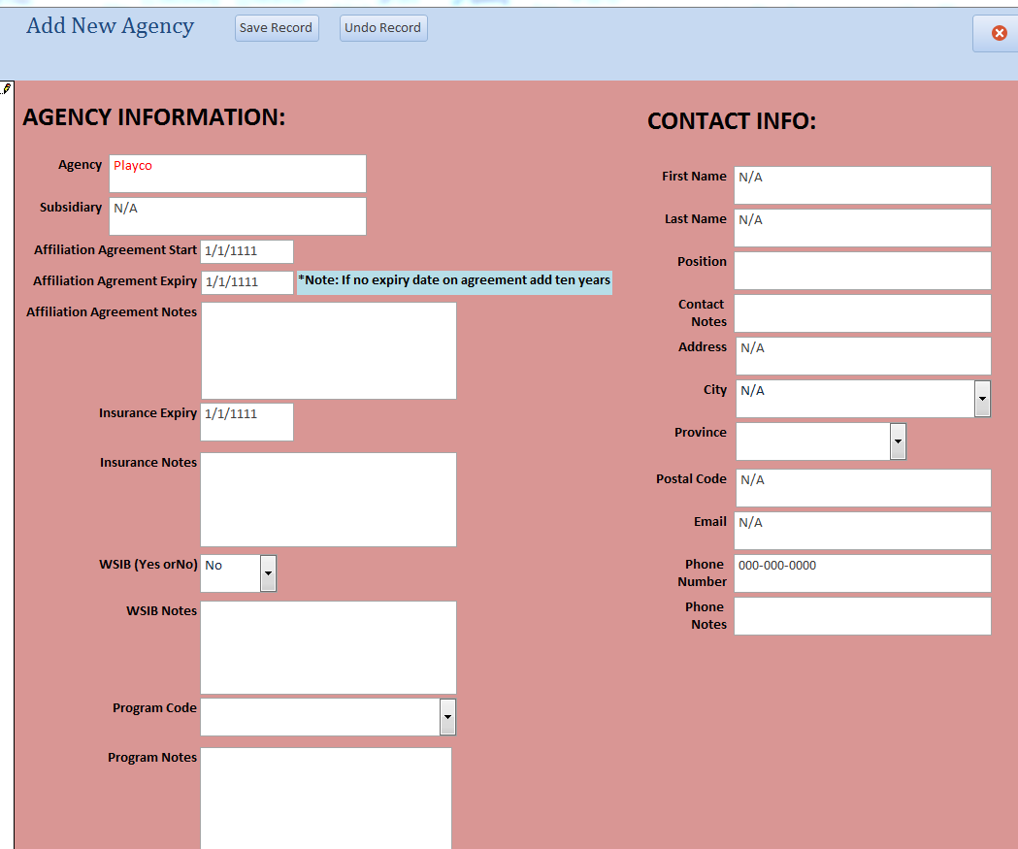Click inside the WSIB Notes text box

coord(329,648)
